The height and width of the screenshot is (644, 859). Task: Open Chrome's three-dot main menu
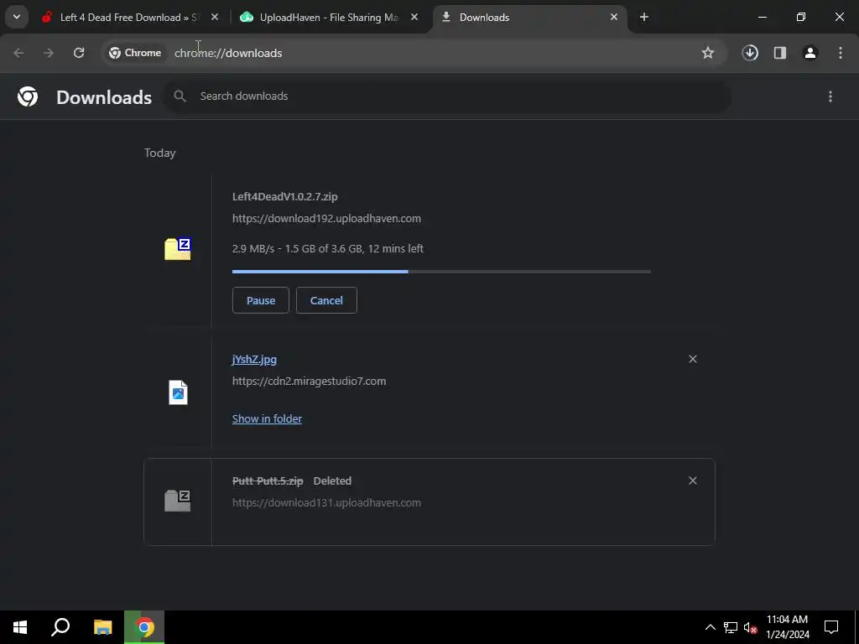[x=841, y=53]
